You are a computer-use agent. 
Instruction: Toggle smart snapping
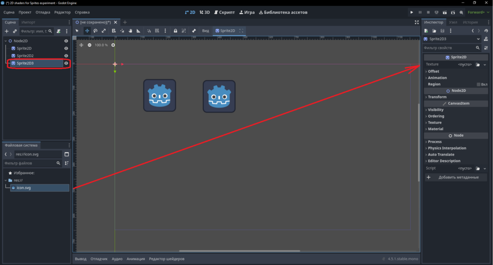[x=149, y=31]
